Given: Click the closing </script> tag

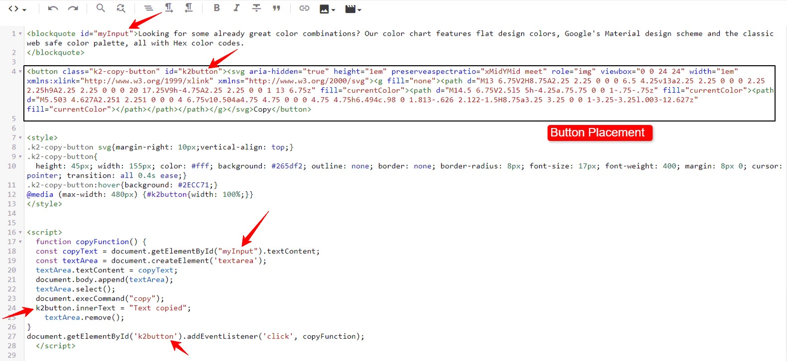Looking at the screenshot, I should click(x=56, y=346).
